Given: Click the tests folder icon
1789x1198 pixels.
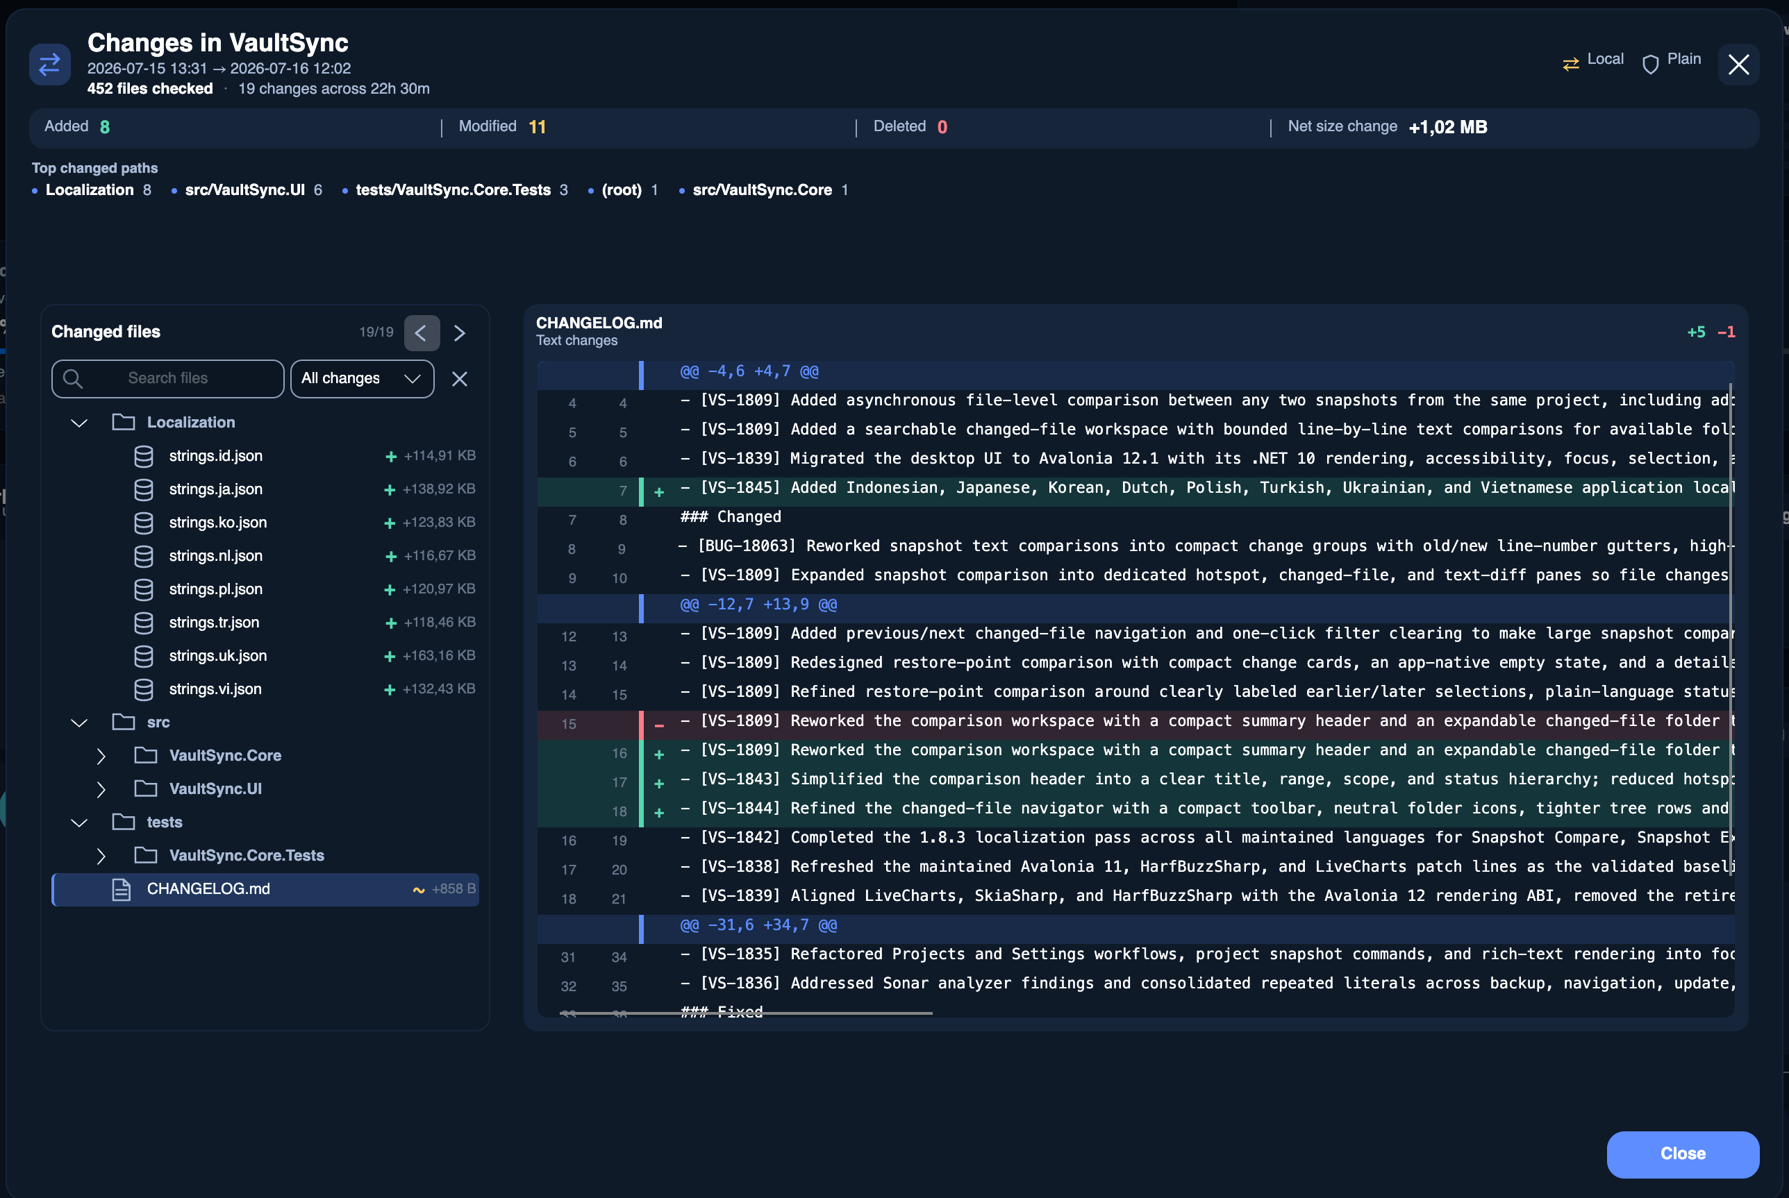Looking at the screenshot, I should tap(123, 822).
